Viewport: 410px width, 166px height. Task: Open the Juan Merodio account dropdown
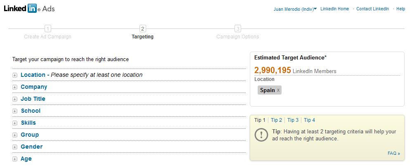click(295, 9)
